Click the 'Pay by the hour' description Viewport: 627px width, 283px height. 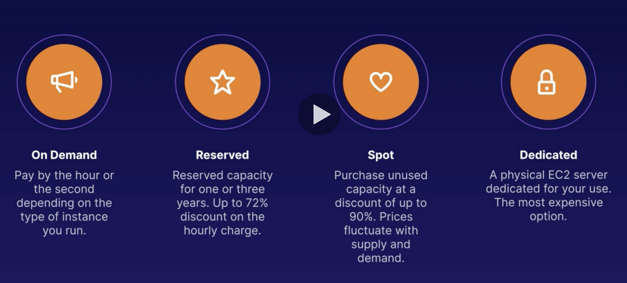[64, 203]
